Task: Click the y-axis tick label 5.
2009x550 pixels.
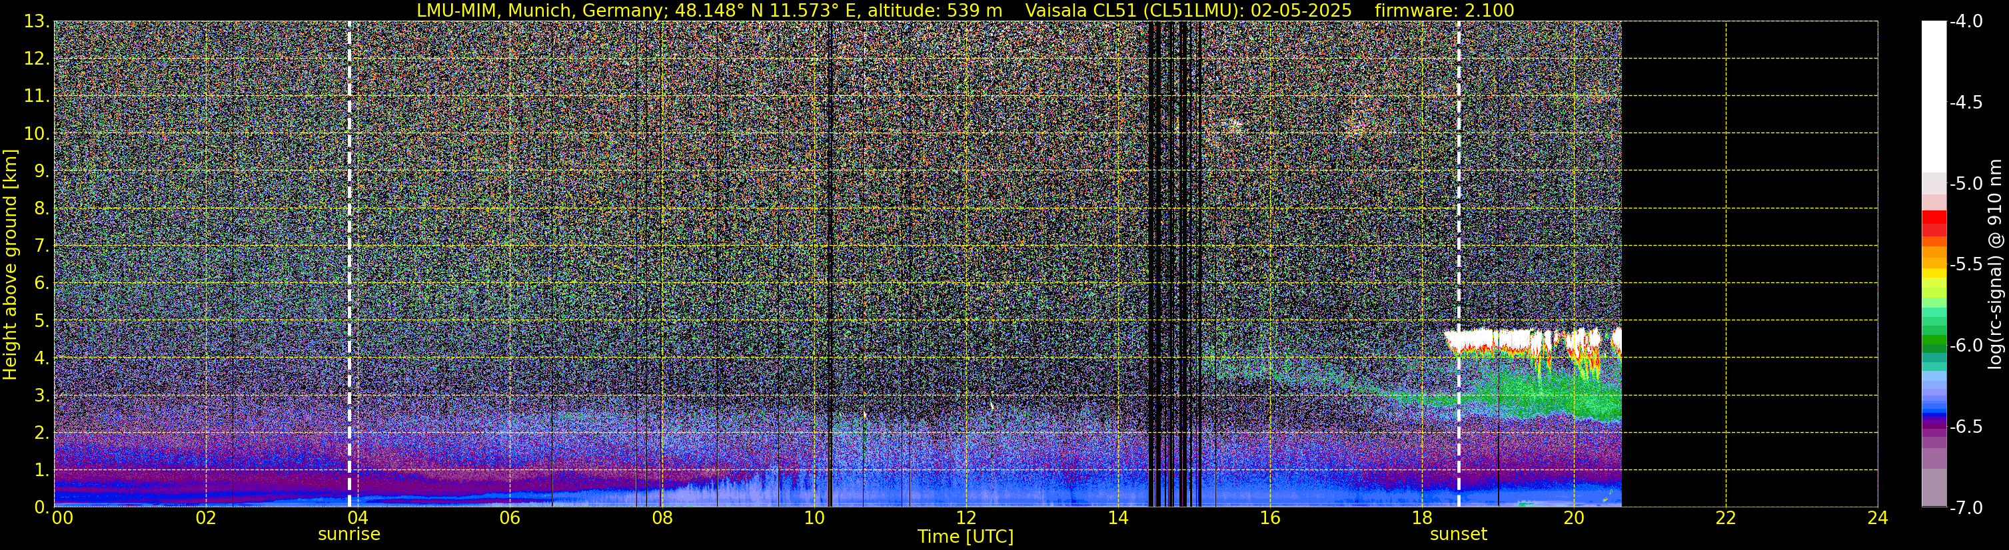Action: click(42, 320)
